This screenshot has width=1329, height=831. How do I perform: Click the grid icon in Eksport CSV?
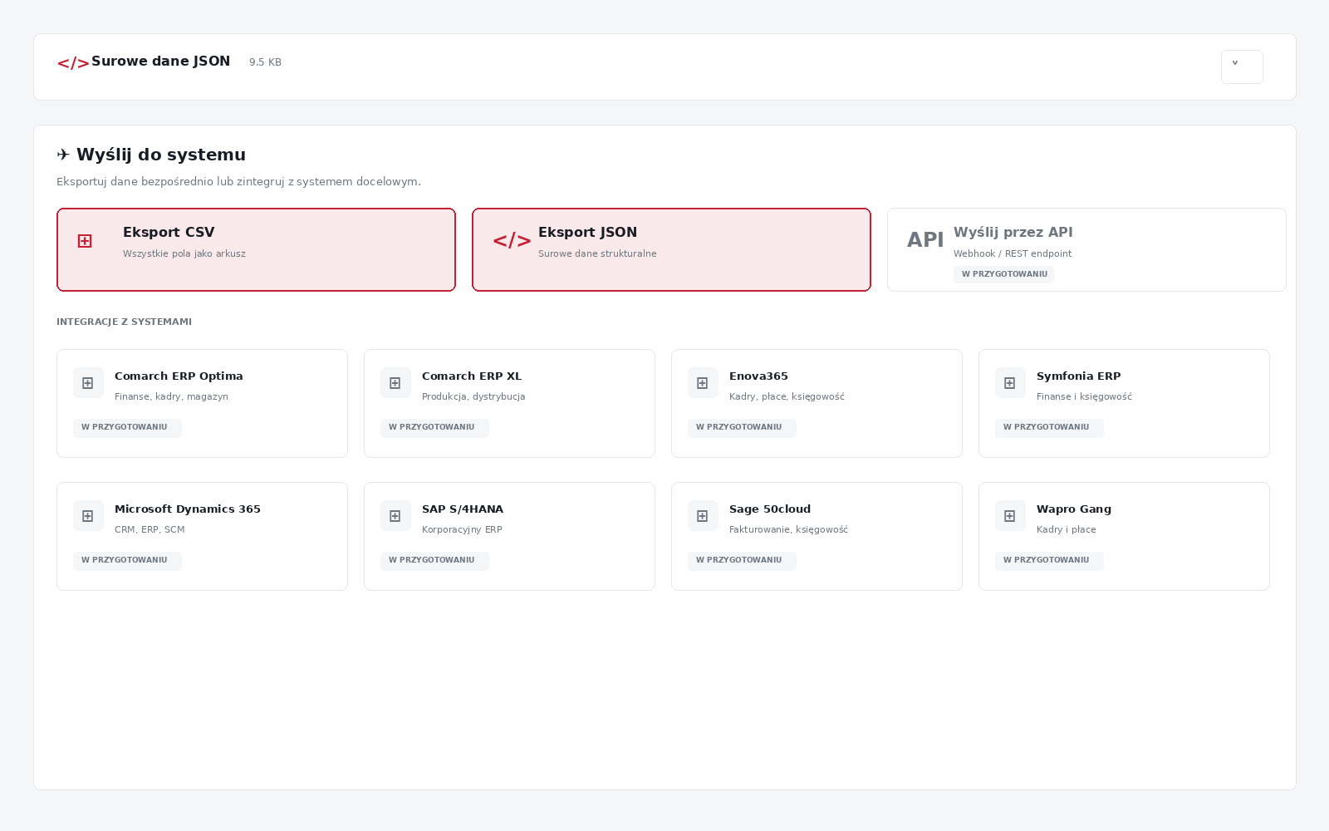click(85, 241)
